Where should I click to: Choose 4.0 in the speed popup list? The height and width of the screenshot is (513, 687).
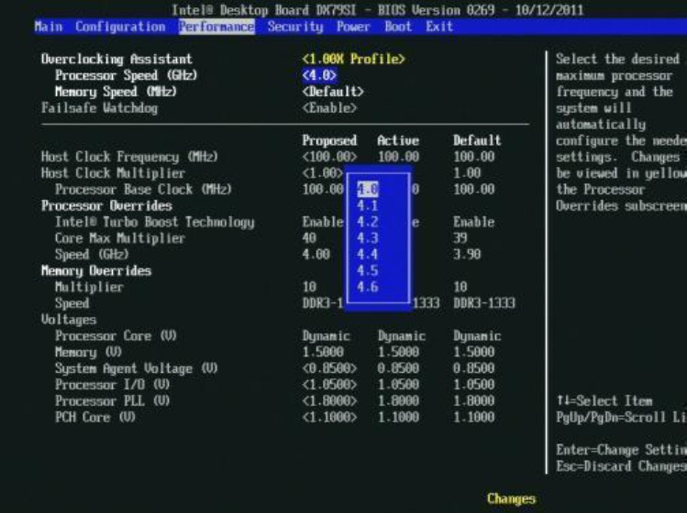(x=367, y=189)
